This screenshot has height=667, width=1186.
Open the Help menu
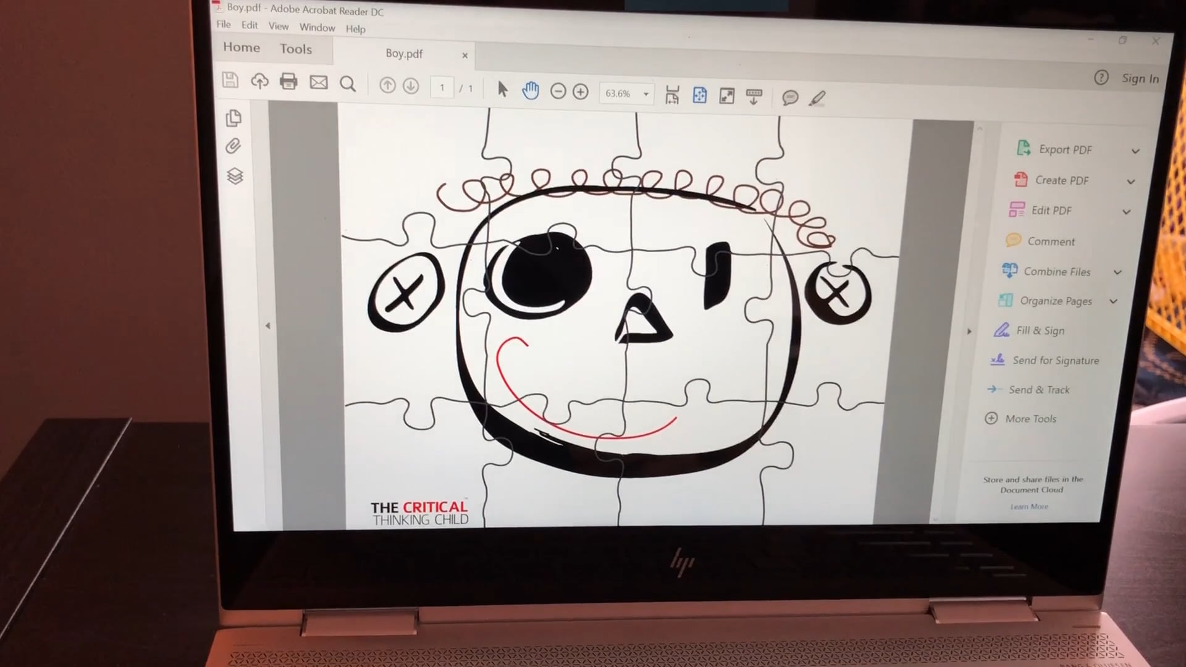(x=355, y=28)
